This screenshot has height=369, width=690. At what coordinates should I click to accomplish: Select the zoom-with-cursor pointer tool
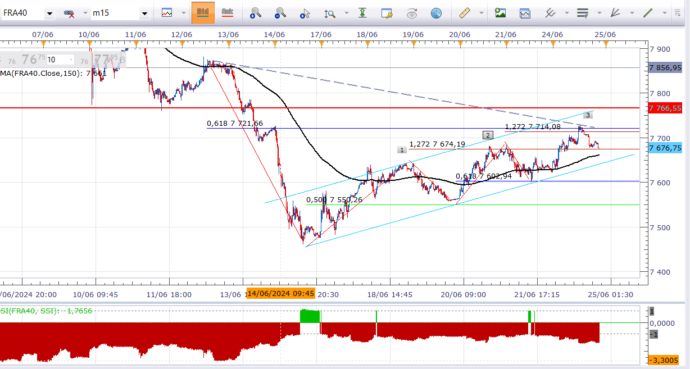(305, 12)
